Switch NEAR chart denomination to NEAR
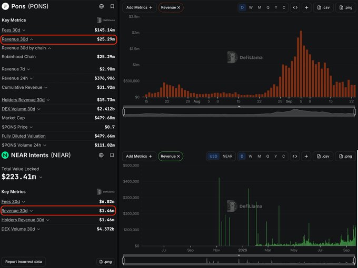Screen dimensions: 358x268 pos(227,157)
